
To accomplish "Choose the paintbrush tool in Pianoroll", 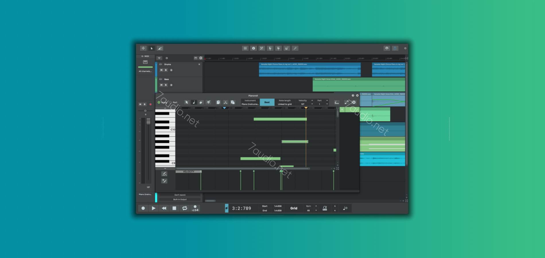I will pyautogui.click(x=209, y=102).
